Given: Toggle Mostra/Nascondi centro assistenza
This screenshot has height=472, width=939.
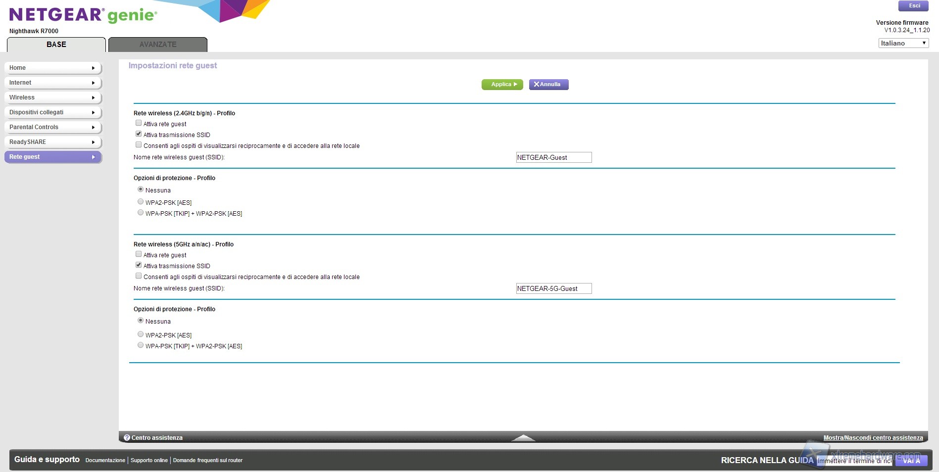Looking at the screenshot, I should [873, 438].
